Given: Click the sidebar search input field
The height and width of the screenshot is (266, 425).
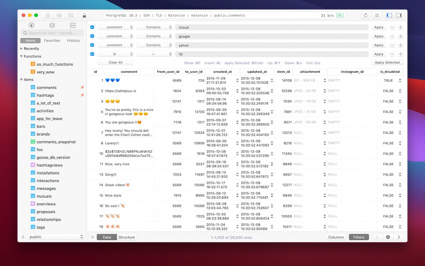Looking at the screenshot, I should click(52, 33).
